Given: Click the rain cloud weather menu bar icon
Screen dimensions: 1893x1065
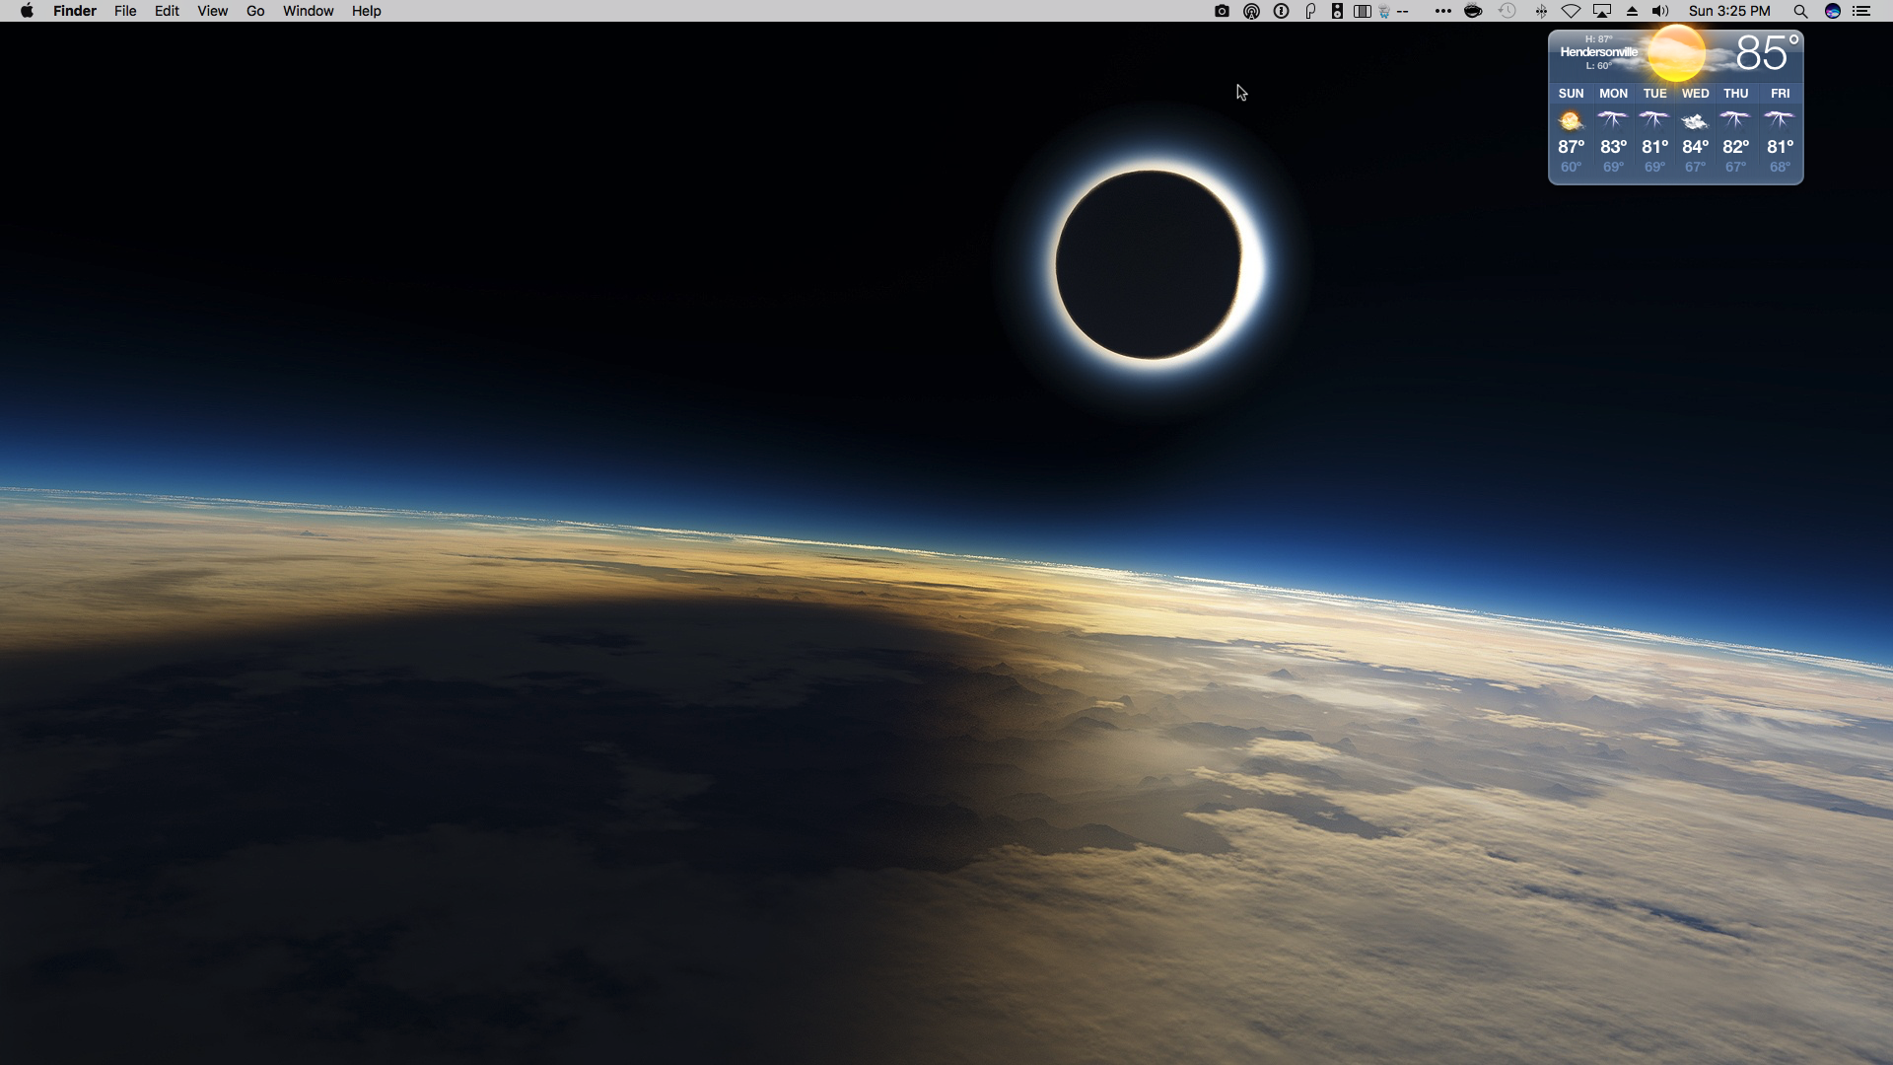Looking at the screenshot, I should 1384,12.
